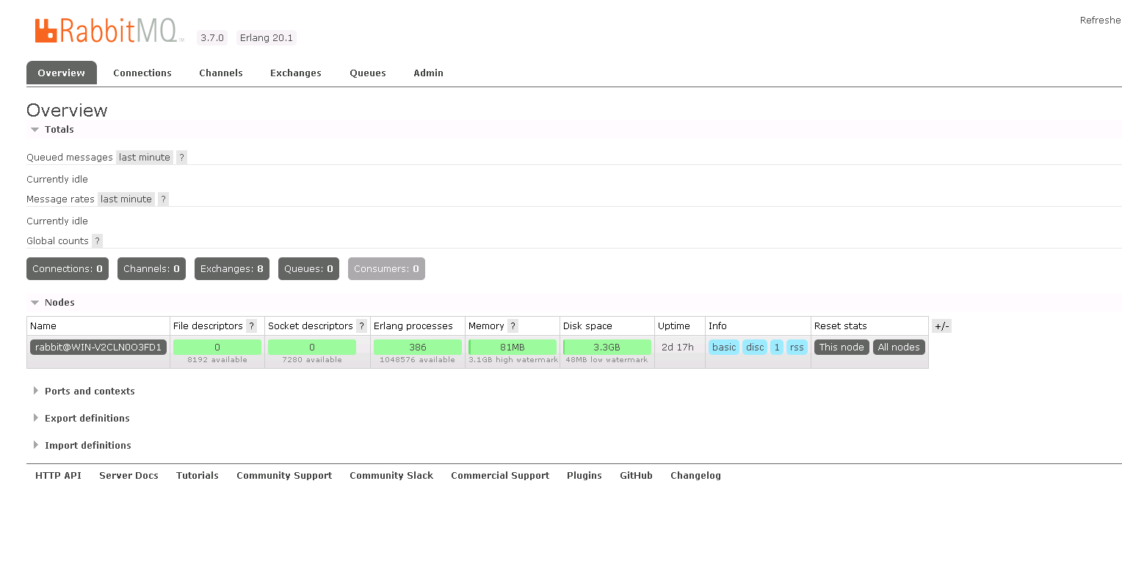Click the 48MB low watermark text
This screenshot has width=1122, height=566.
[x=607, y=360]
